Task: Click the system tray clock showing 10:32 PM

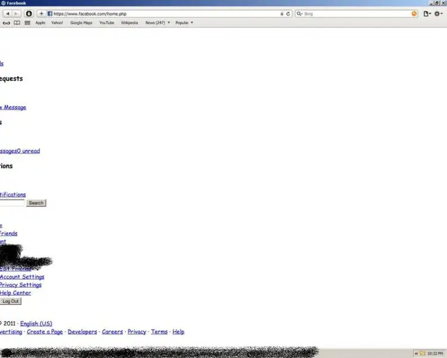Action: (x=435, y=354)
